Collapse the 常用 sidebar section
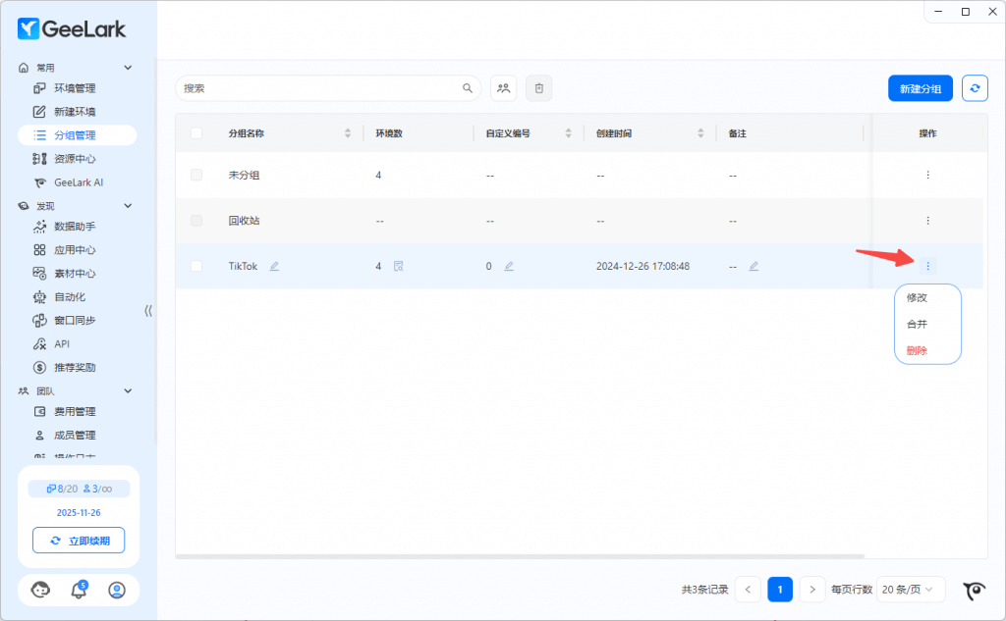Image resolution: width=1006 pixels, height=621 pixels. 128,68
